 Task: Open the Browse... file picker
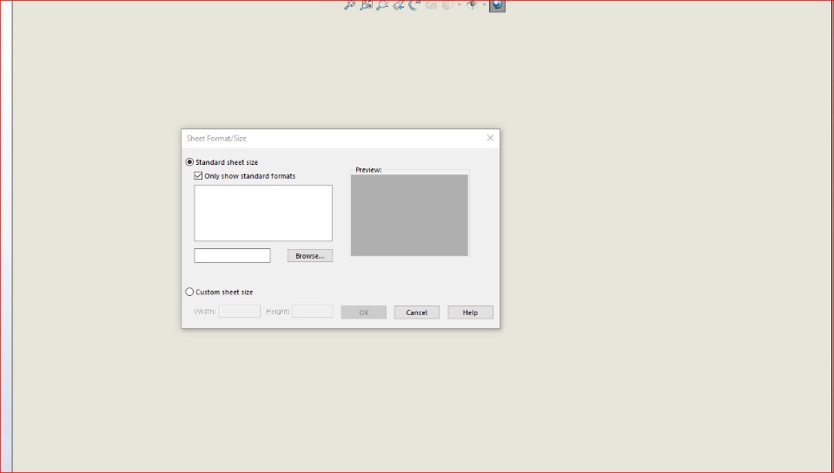[310, 256]
